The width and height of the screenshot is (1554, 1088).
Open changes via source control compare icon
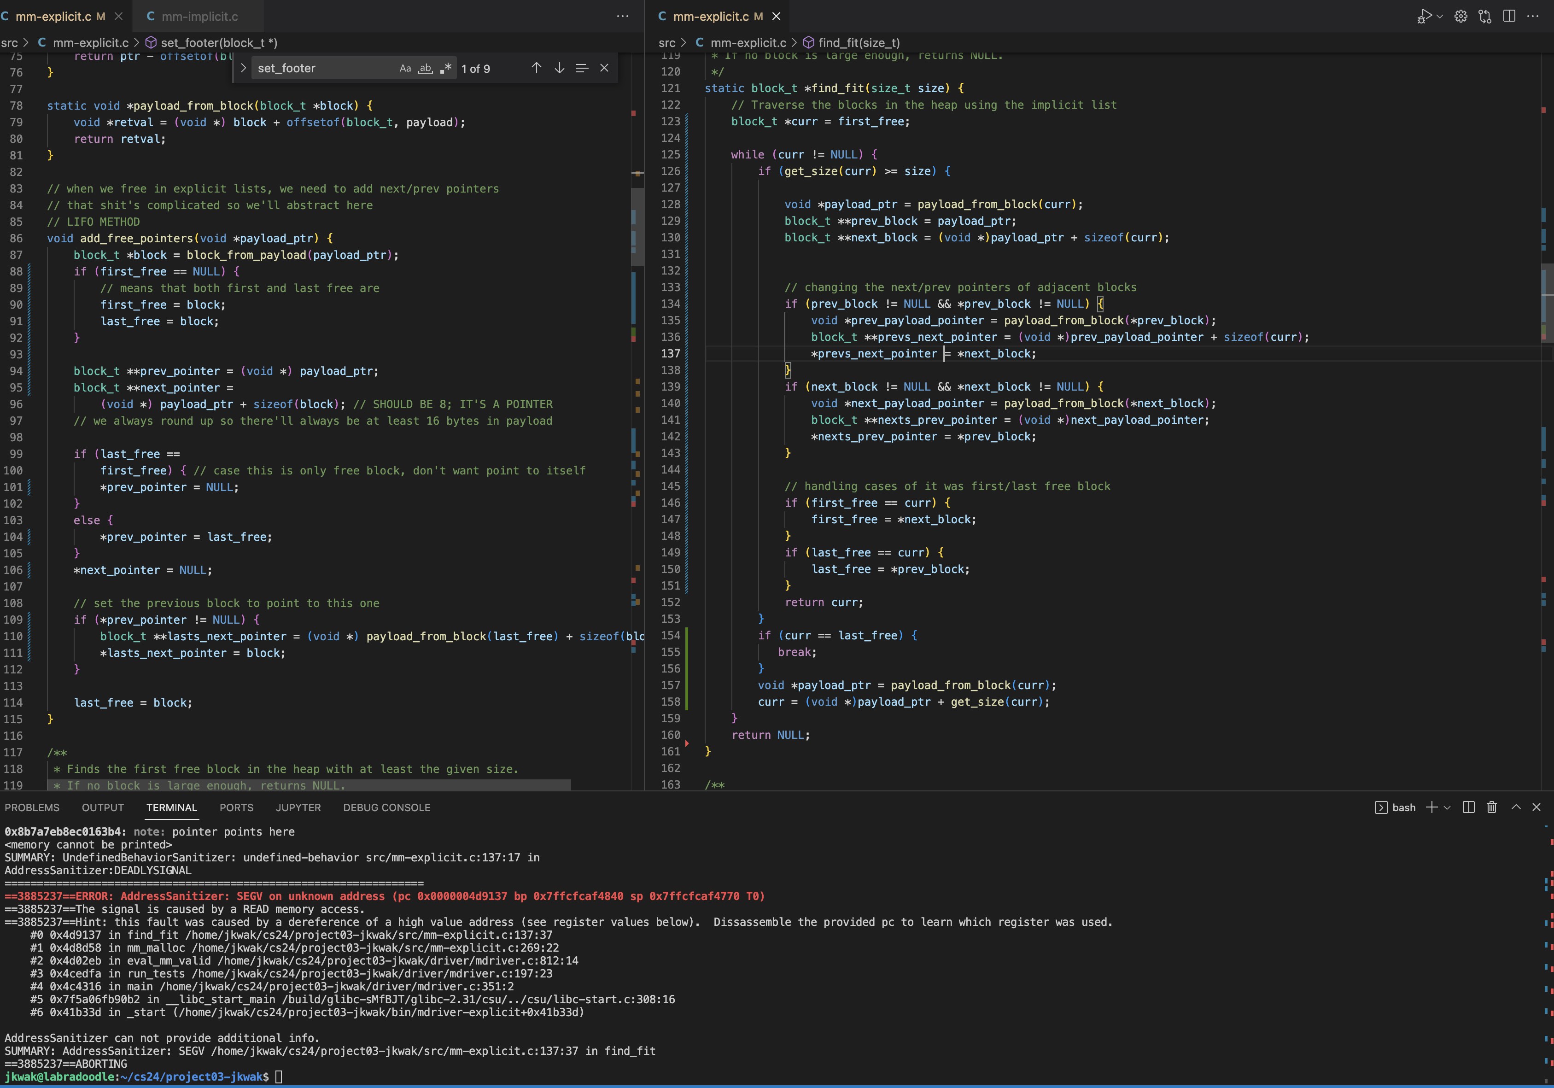click(1485, 16)
